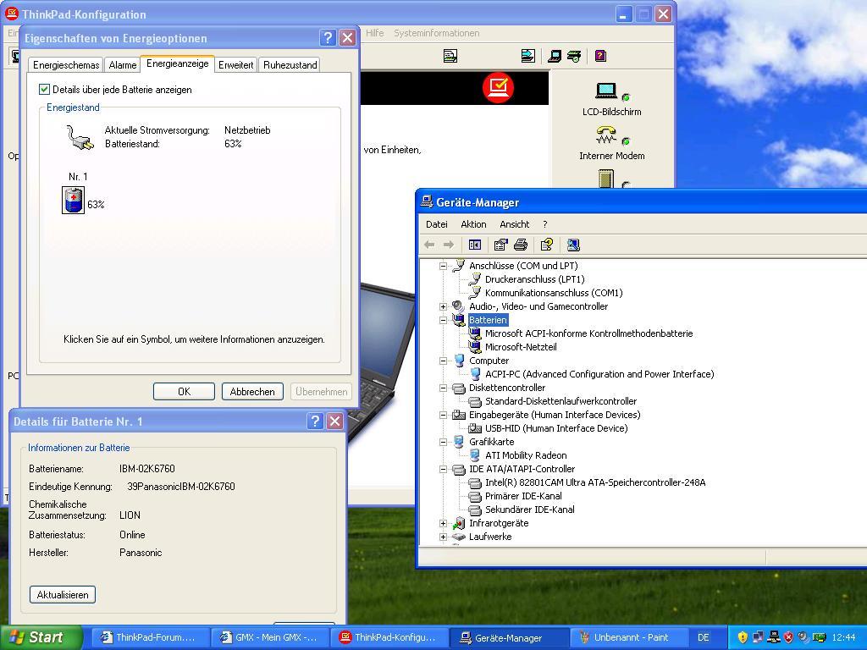Collapse the Batterien node
Image resolution: width=867 pixels, height=650 pixels.
[443, 320]
